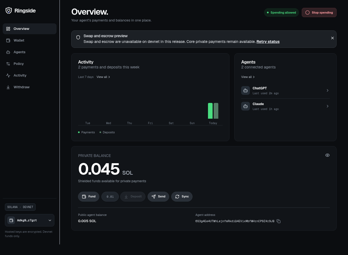Click View all in the Agents card
The height and width of the screenshot is (255, 348).
point(248,77)
